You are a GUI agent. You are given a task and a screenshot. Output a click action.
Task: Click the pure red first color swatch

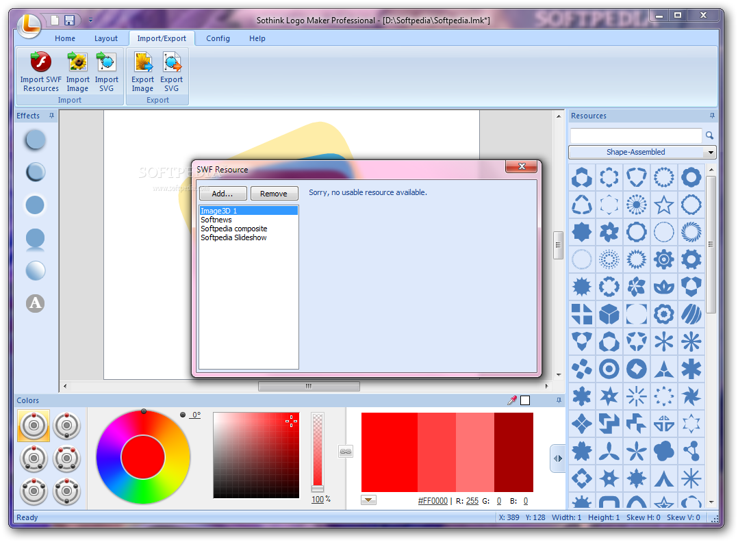click(x=390, y=452)
